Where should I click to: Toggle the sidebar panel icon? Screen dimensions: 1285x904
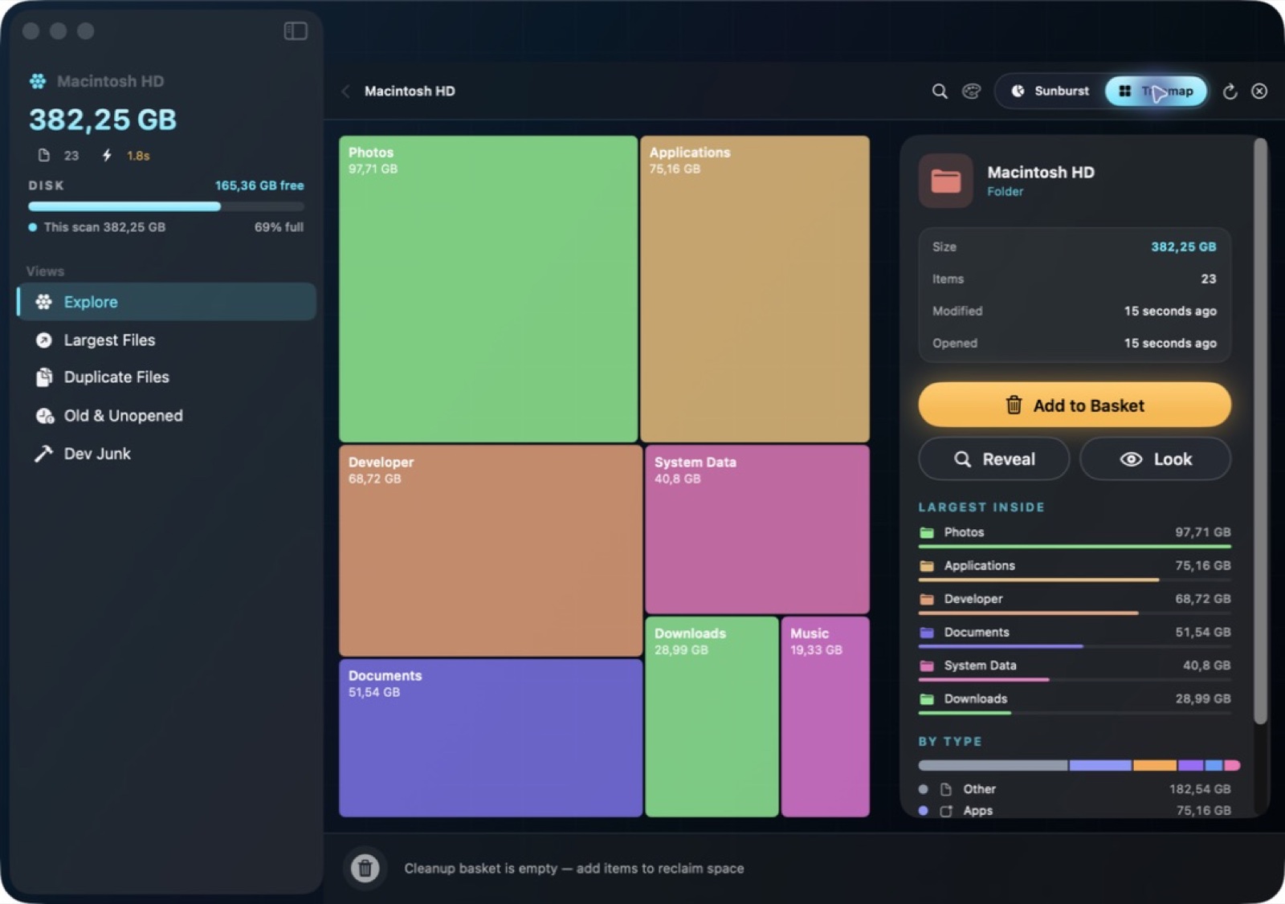coord(296,31)
